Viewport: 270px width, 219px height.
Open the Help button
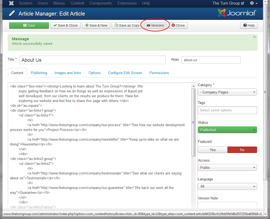[x=249, y=25]
